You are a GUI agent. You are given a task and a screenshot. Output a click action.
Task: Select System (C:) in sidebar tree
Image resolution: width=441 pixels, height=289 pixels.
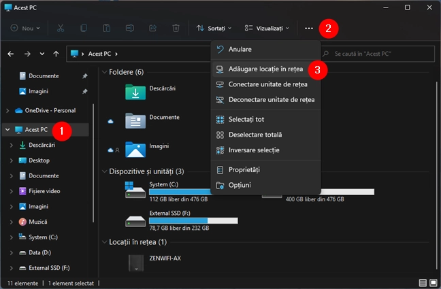43,237
